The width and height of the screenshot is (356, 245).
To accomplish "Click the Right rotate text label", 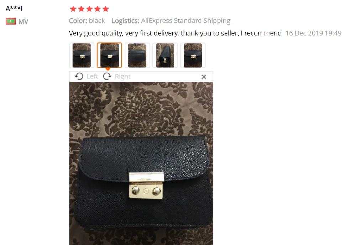I will pyautogui.click(x=122, y=76).
